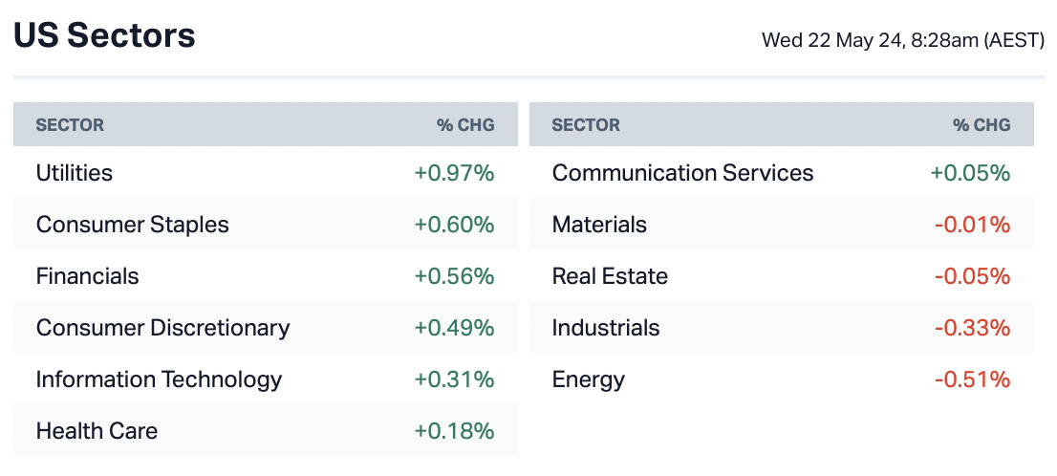Screen dimensions: 1057x476
Task: Click Communication Services sector name
Action: (x=682, y=173)
